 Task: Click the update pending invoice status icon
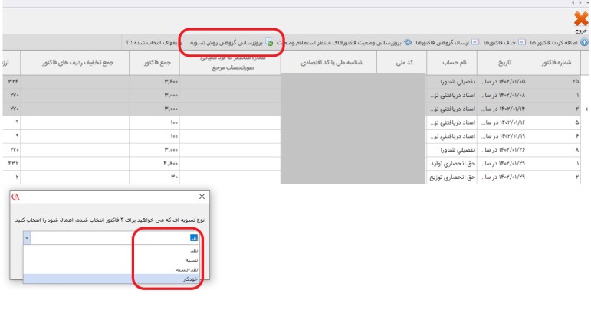click(408, 43)
